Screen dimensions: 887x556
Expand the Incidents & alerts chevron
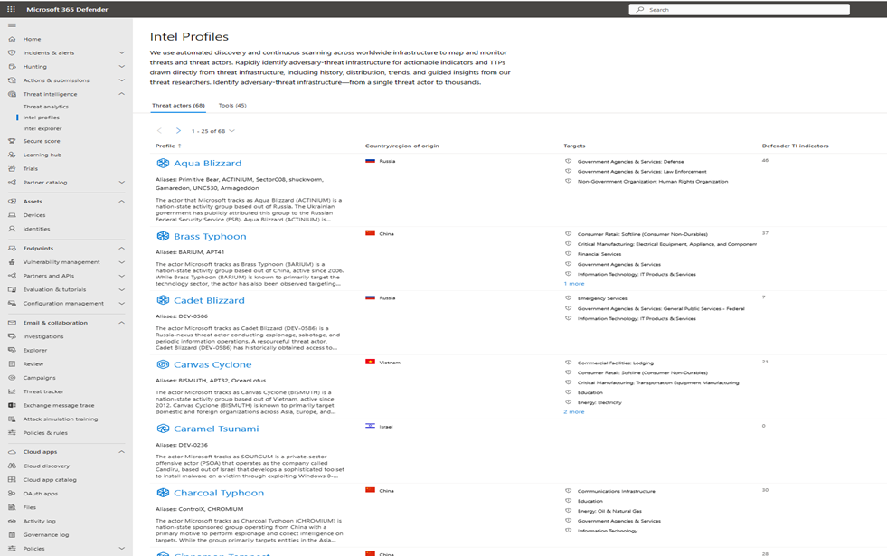[x=122, y=52]
